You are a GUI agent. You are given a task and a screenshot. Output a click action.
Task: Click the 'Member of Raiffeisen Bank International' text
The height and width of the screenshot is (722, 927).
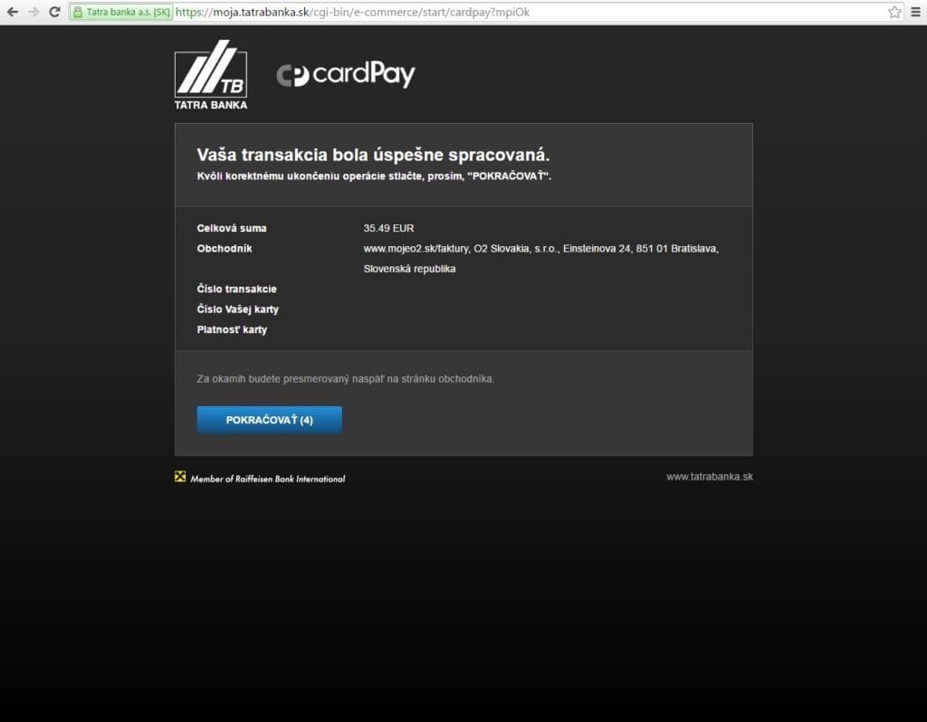point(268,479)
